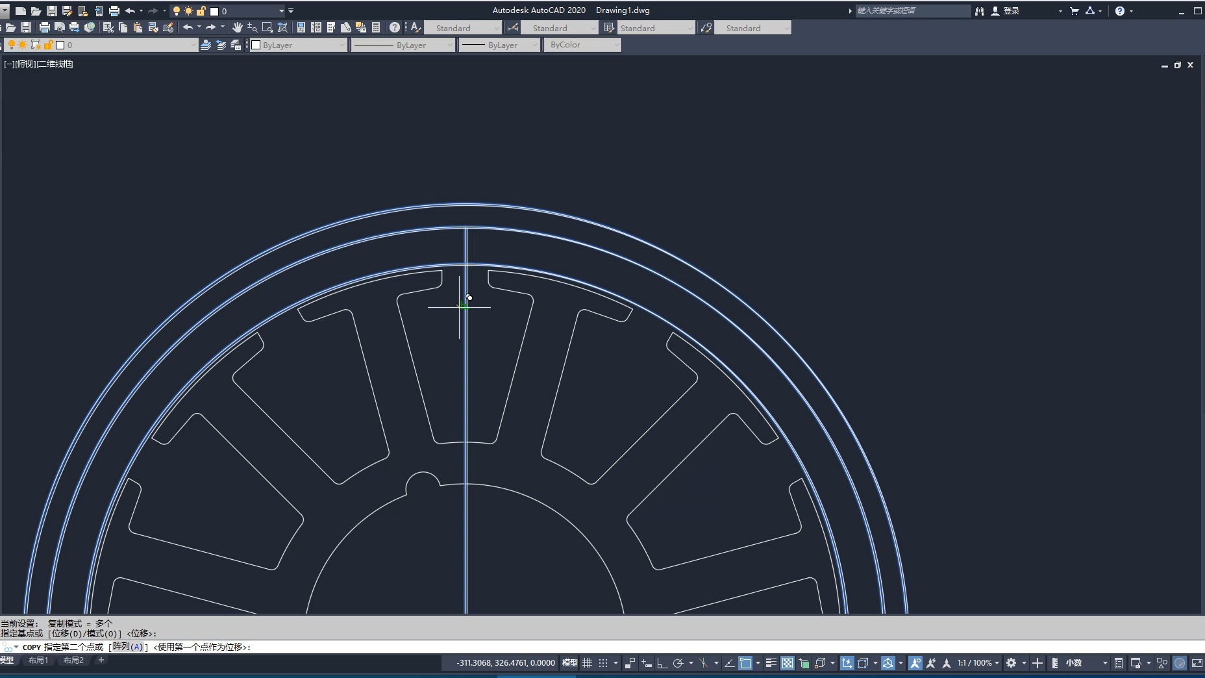Click the 小数 units button in status bar
Viewport: 1205px width, 678px height.
[1074, 663]
